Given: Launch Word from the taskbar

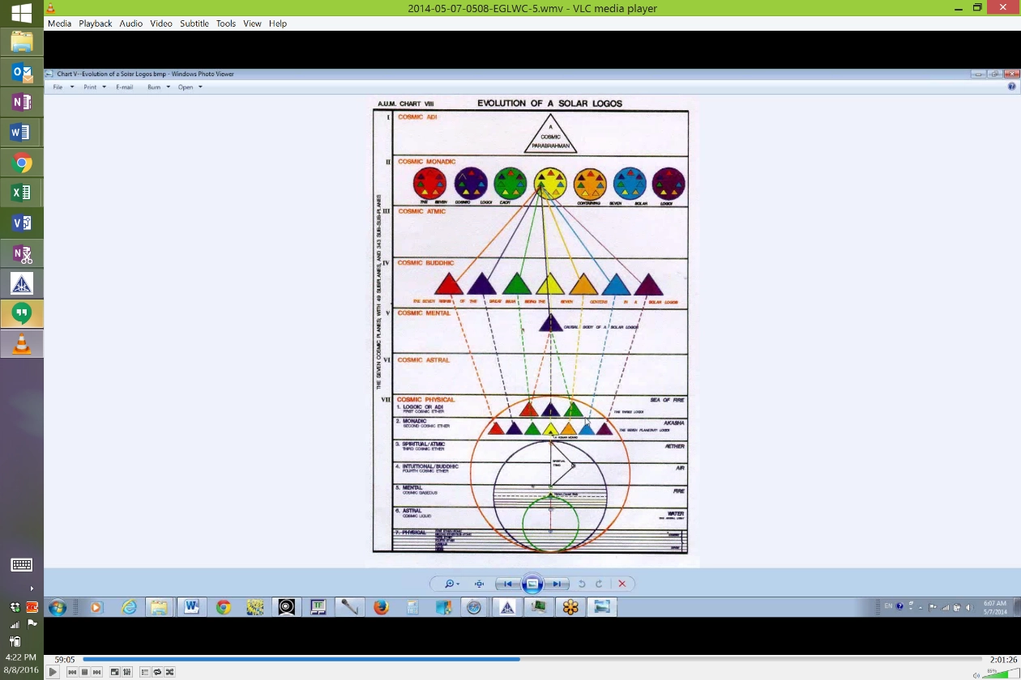Looking at the screenshot, I should (22, 132).
